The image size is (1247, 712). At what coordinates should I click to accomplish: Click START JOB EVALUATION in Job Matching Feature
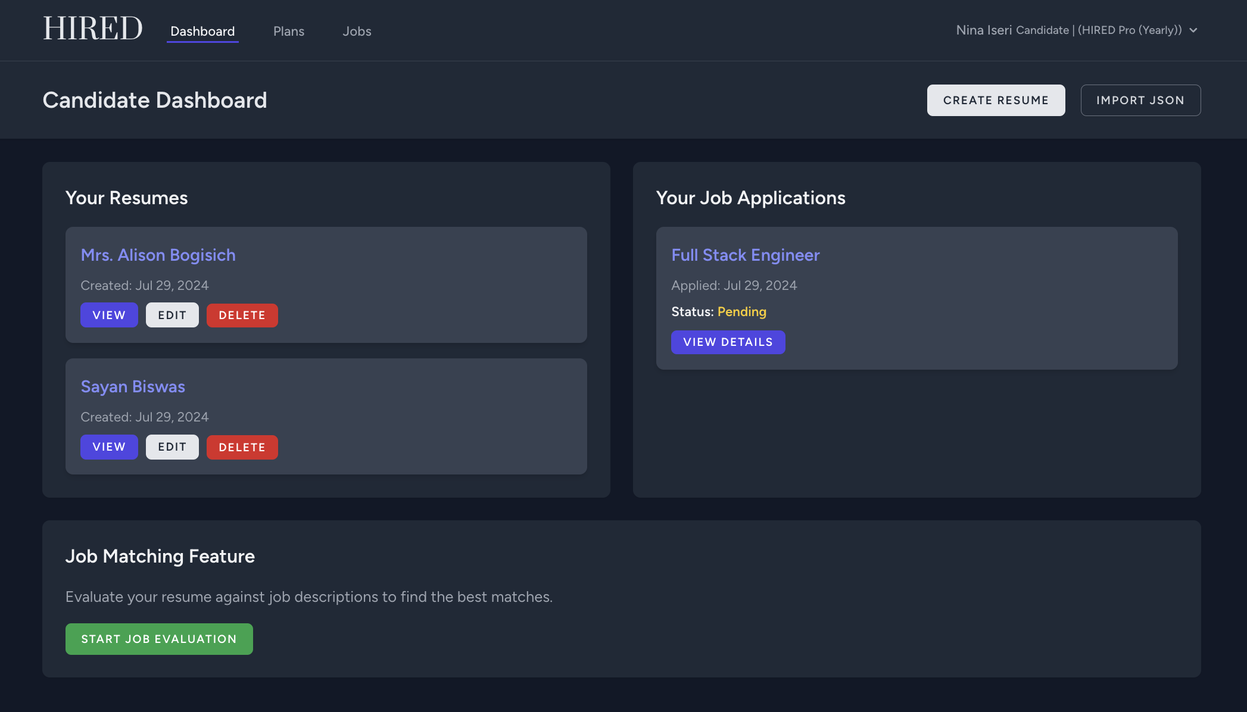[158, 639]
